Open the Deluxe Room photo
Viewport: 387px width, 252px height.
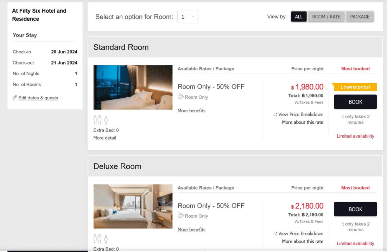tap(133, 206)
